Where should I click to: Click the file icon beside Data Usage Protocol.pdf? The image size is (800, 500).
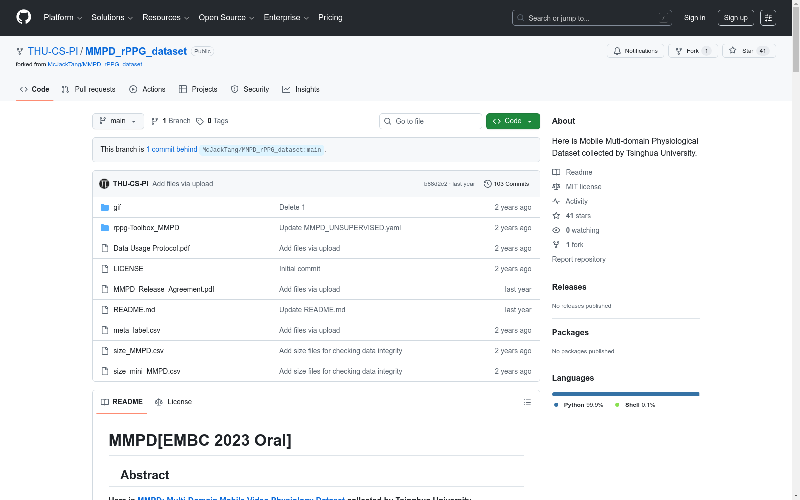[105, 248]
